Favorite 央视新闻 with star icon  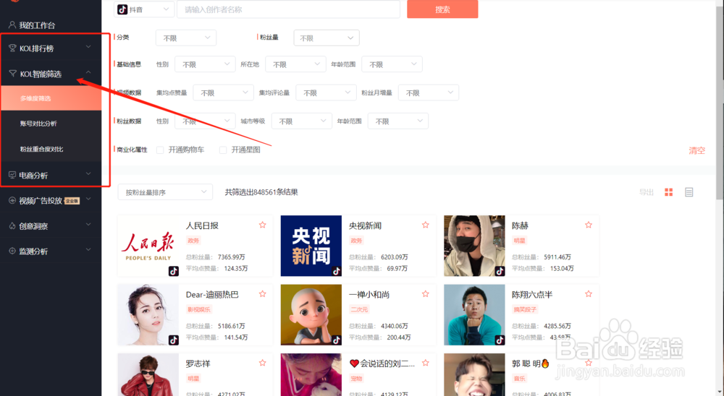425,225
